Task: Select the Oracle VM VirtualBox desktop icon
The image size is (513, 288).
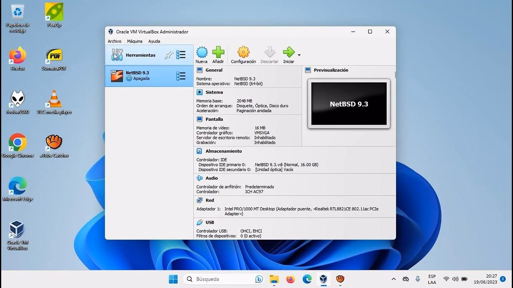Action: (x=18, y=236)
